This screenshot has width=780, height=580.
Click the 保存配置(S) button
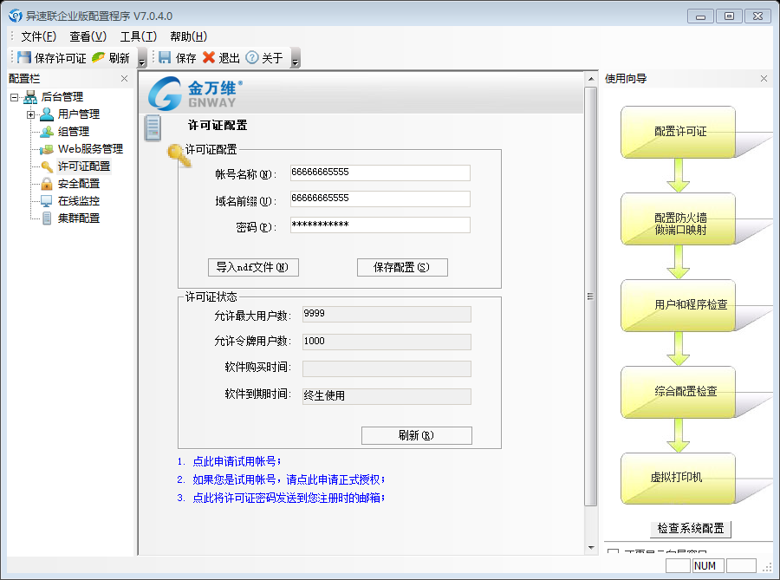402,267
